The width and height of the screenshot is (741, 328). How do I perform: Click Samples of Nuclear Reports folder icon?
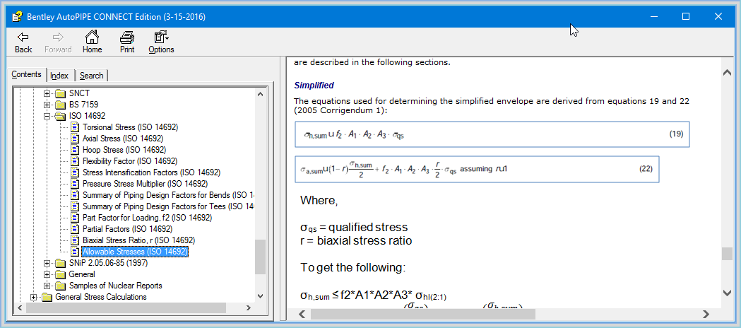pos(60,286)
